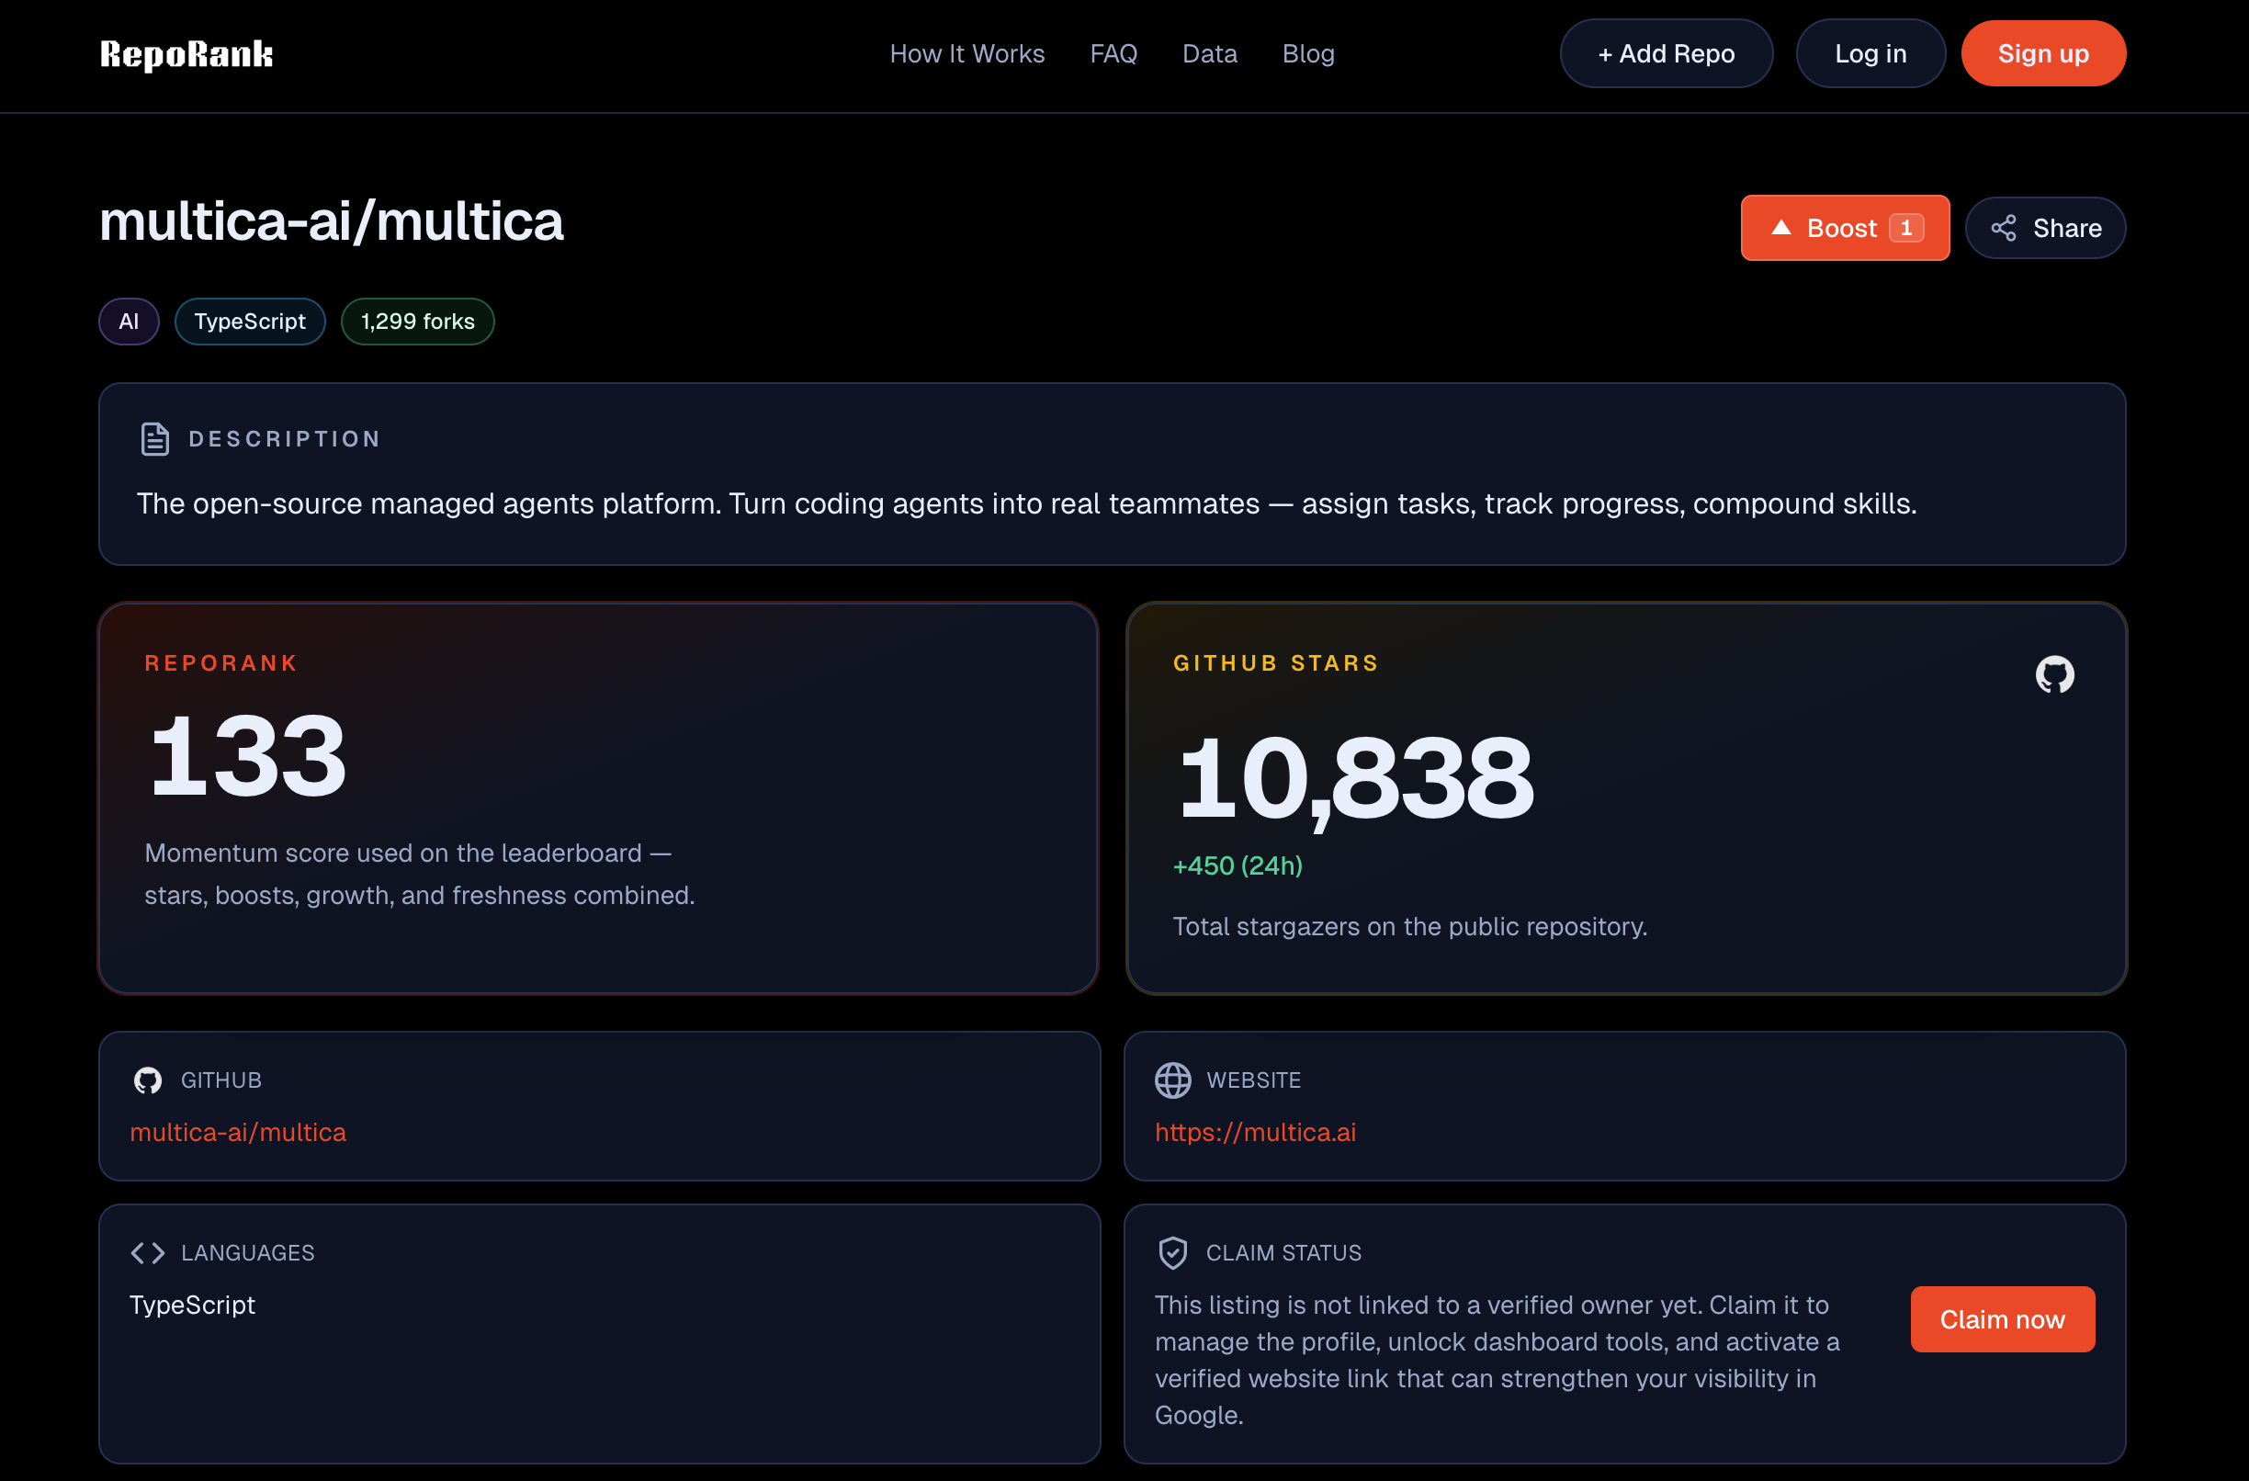
Task: Visit the https://multica.ai website link
Action: (x=1255, y=1131)
